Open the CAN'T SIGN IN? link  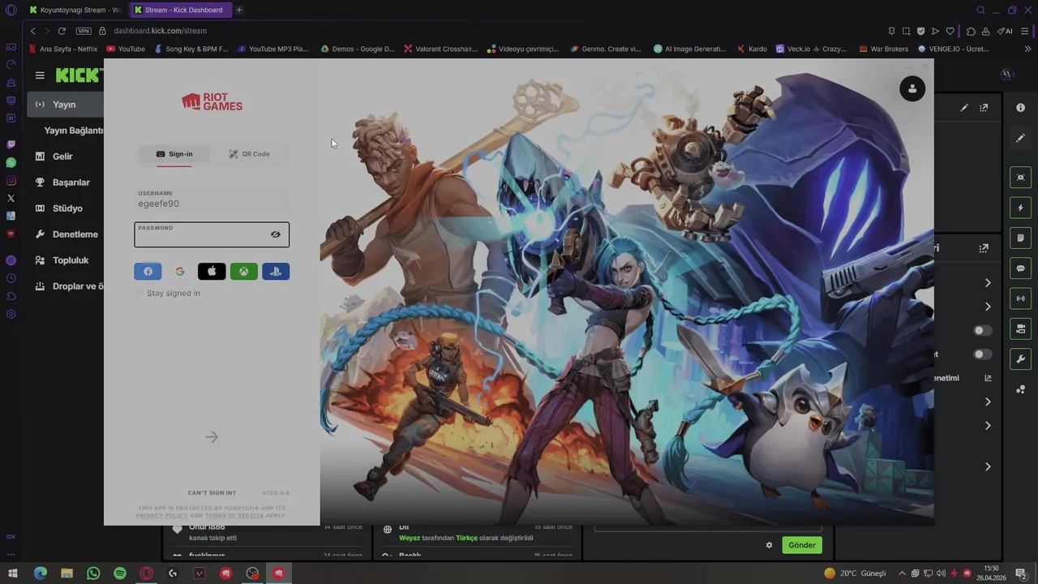tap(212, 493)
